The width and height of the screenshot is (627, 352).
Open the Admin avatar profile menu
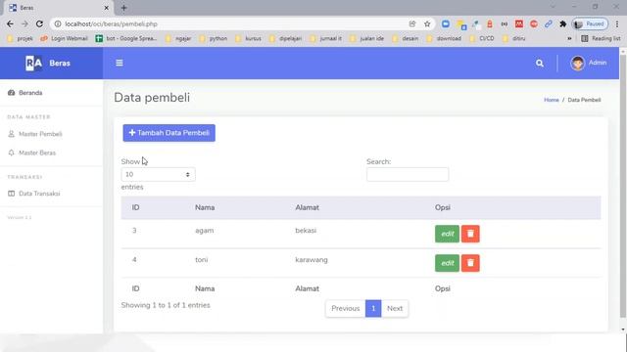tap(588, 63)
